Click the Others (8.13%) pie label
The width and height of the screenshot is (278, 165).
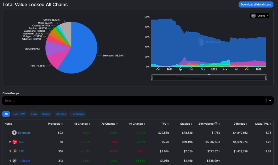tap(52, 20)
